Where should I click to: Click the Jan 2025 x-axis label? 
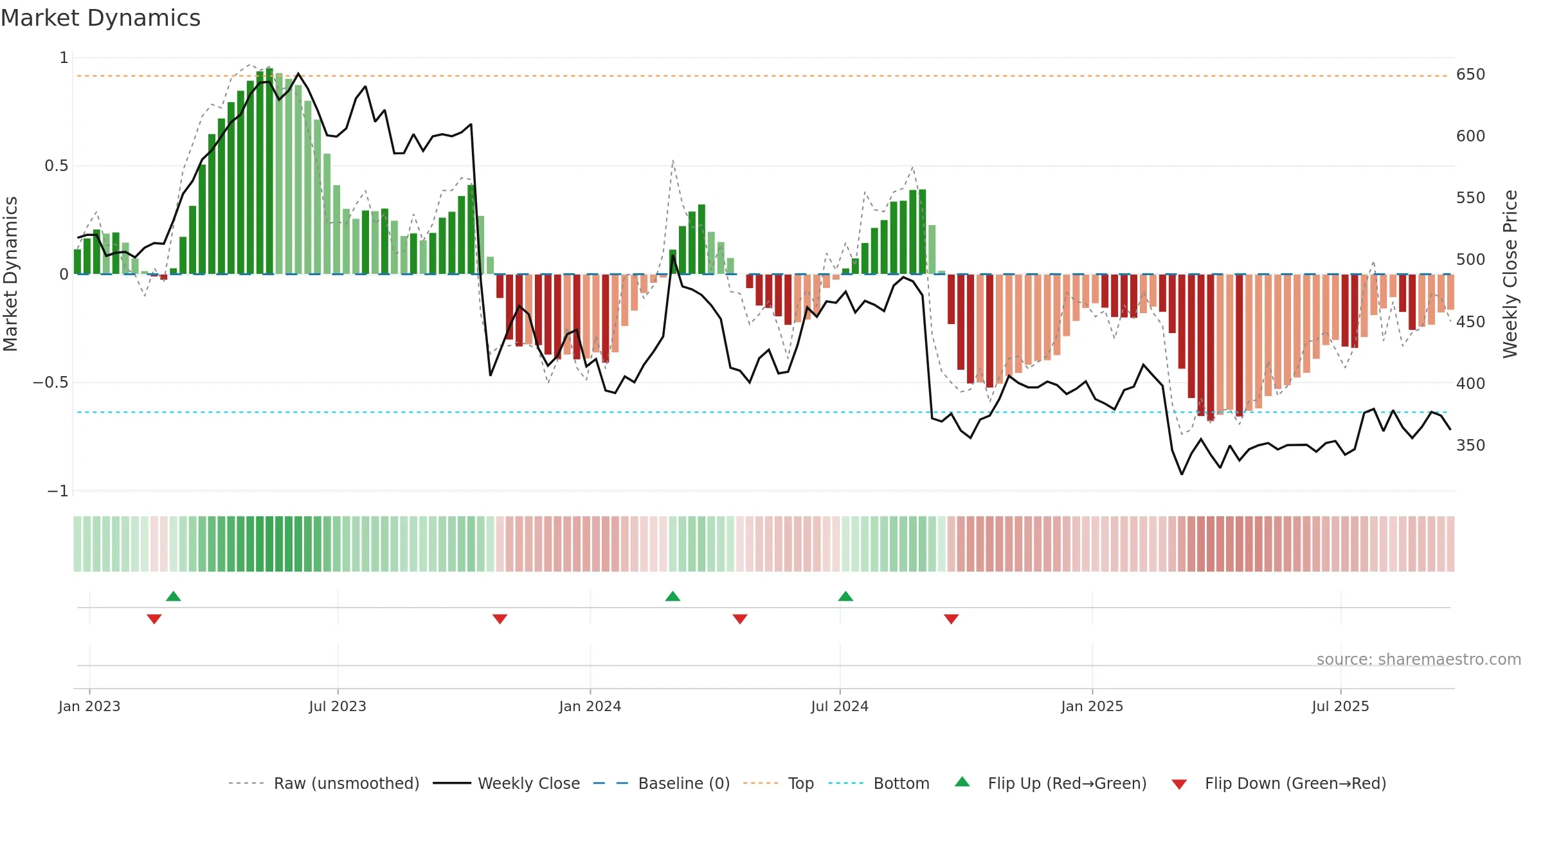click(1092, 706)
